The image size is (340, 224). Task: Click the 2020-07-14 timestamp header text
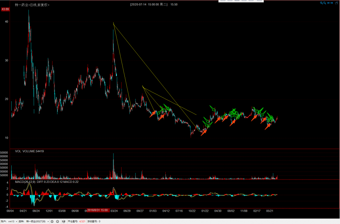[149, 5]
